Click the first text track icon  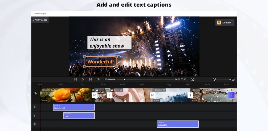click(35, 107)
